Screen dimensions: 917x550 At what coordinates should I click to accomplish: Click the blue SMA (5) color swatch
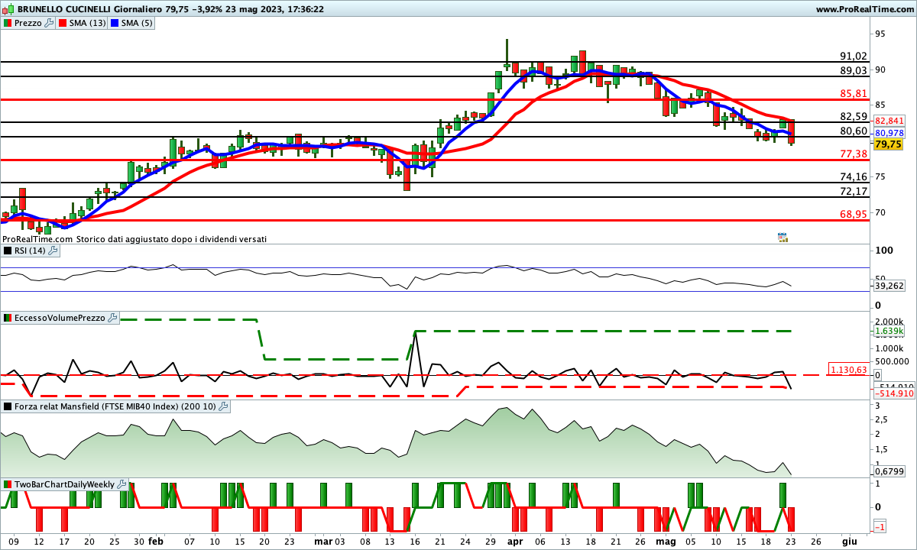115,23
